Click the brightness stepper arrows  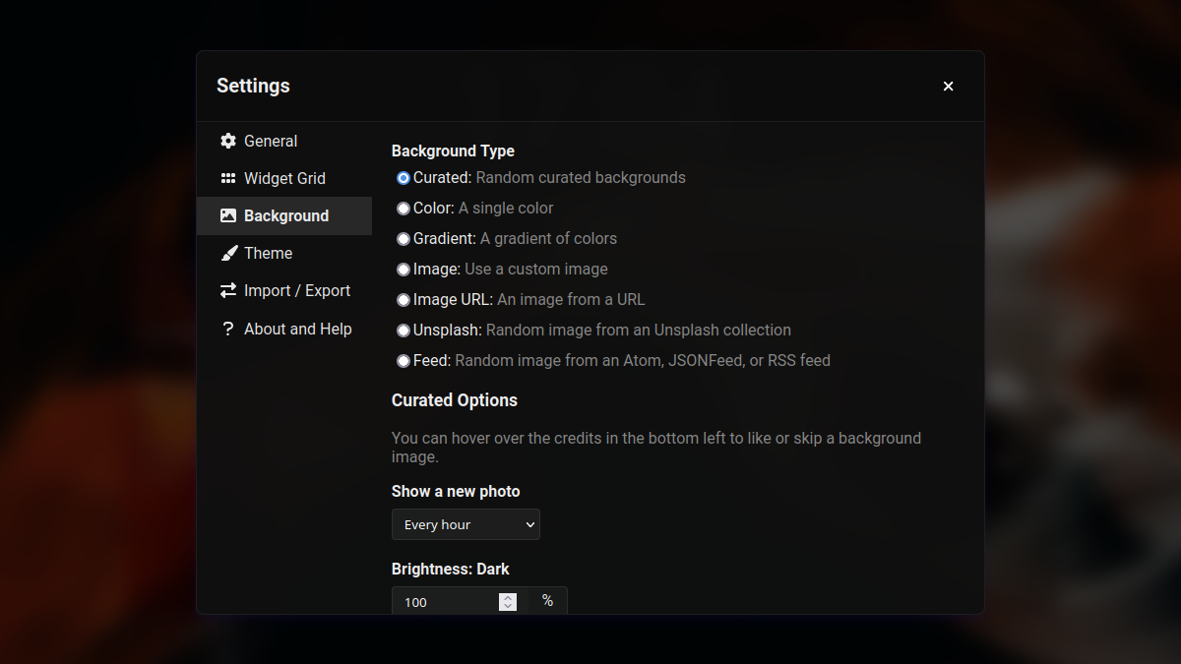point(508,602)
